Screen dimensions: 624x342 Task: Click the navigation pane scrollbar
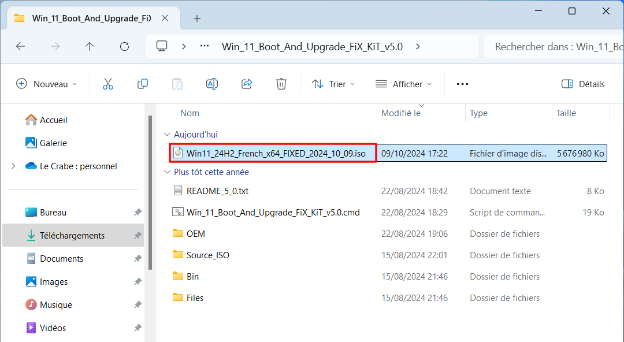click(150, 193)
